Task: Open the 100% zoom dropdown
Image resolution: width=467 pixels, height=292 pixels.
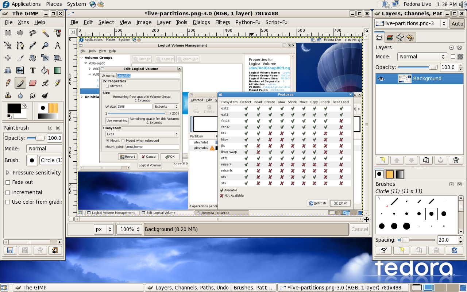Action: click(x=129, y=229)
